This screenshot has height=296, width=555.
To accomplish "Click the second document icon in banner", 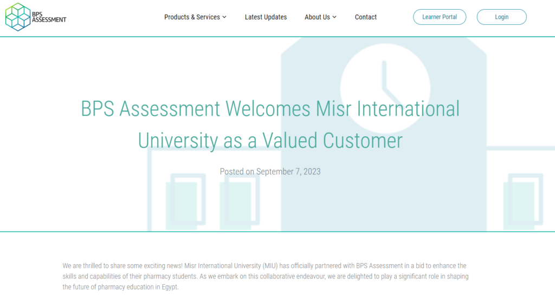I will [240, 201].
